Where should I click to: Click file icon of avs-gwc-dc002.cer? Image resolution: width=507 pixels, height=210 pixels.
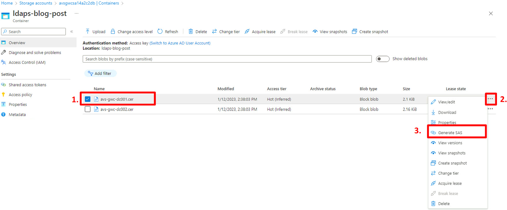[x=96, y=109]
